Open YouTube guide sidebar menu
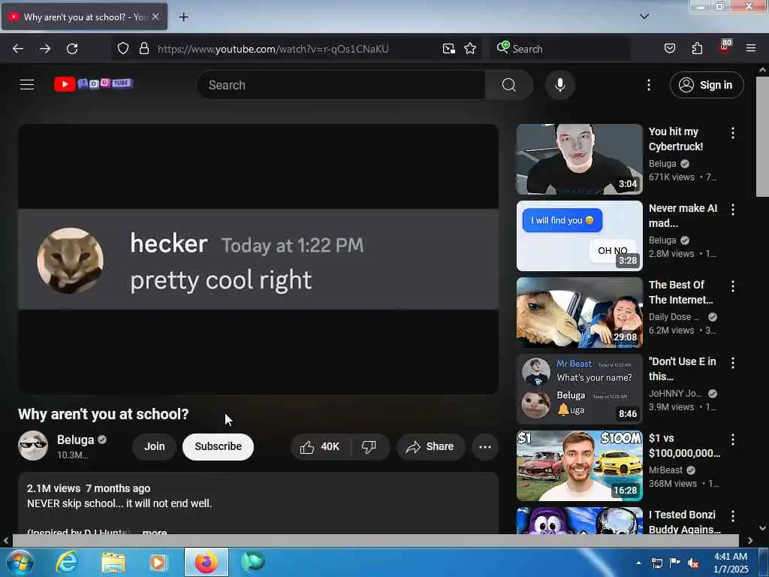The width and height of the screenshot is (769, 577). pyautogui.click(x=27, y=85)
